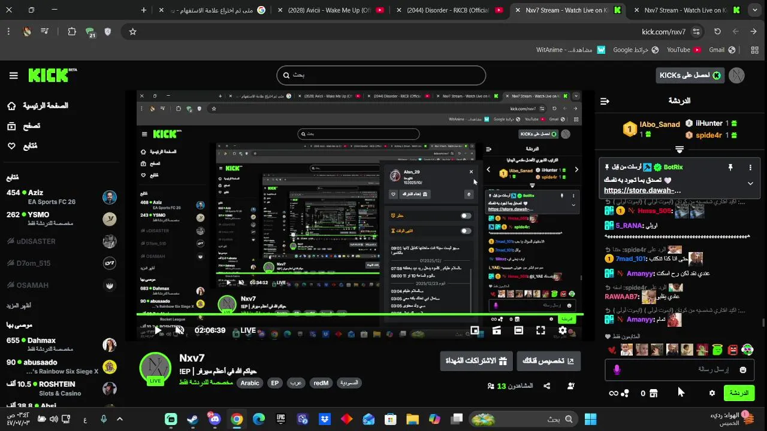Play the stream video
Screen dimensions: 767x431
[x=158, y=330]
